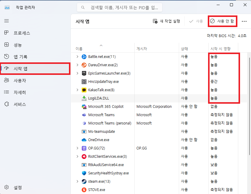Click the SecurityHealthSystray shield icon

(x=84, y=173)
